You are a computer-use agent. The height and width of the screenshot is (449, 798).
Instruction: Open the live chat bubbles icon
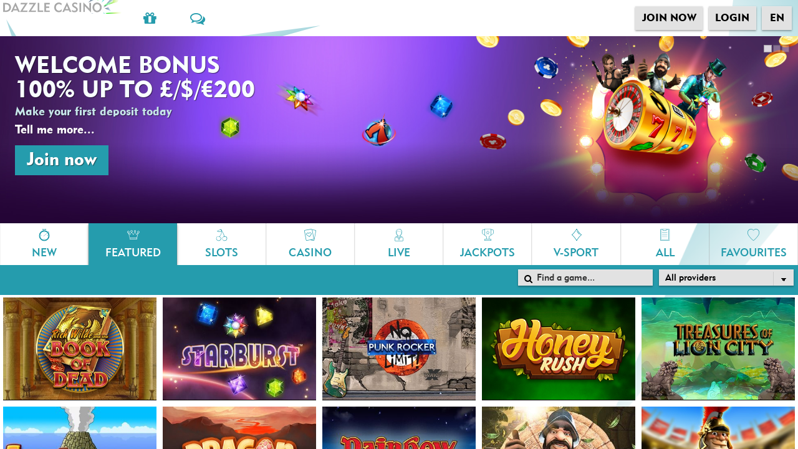tap(198, 19)
